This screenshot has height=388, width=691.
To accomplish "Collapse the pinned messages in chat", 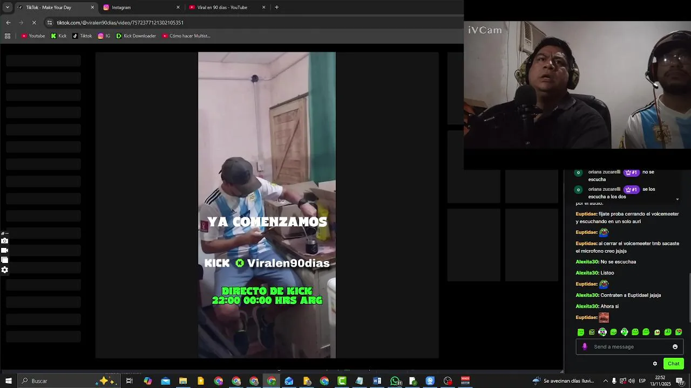I will 678,199.
